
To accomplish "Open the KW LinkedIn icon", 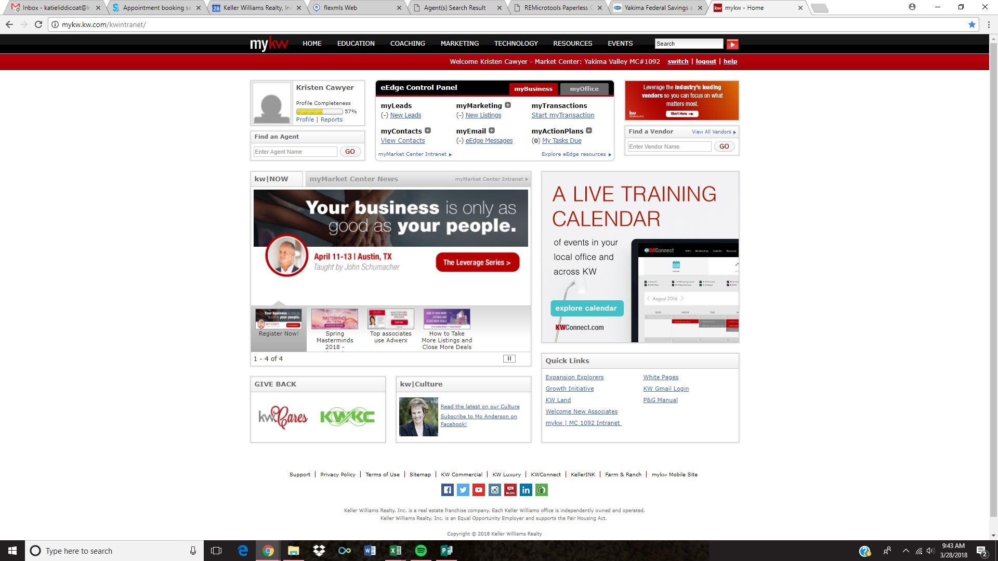I will (x=526, y=490).
